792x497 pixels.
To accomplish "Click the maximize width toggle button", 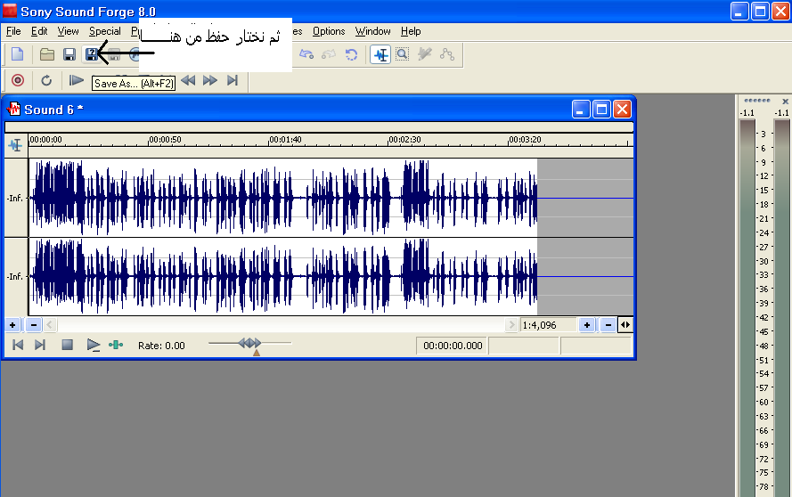I will pos(625,325).
